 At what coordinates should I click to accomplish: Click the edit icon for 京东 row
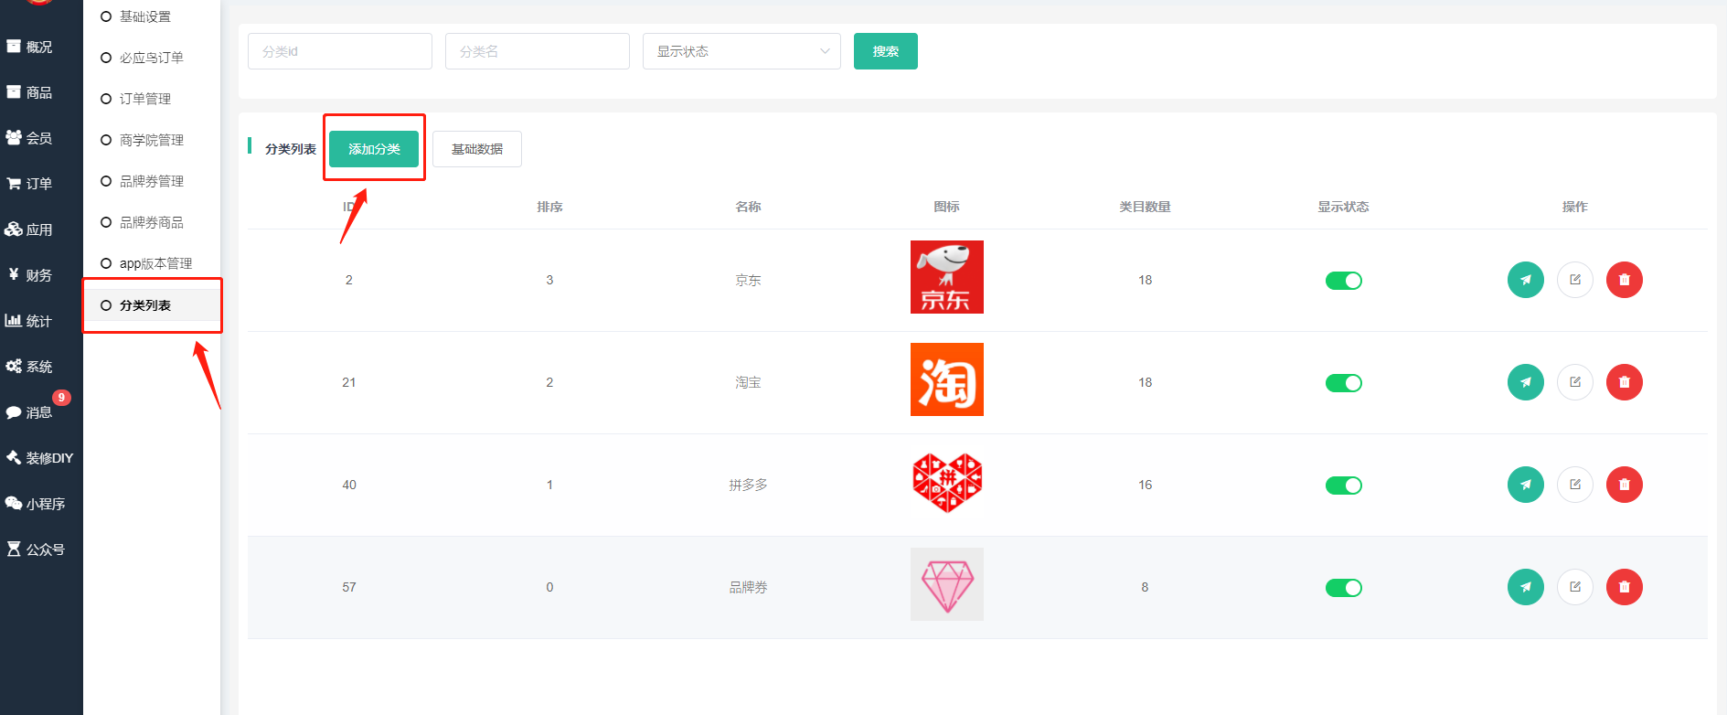(1574, 280)
